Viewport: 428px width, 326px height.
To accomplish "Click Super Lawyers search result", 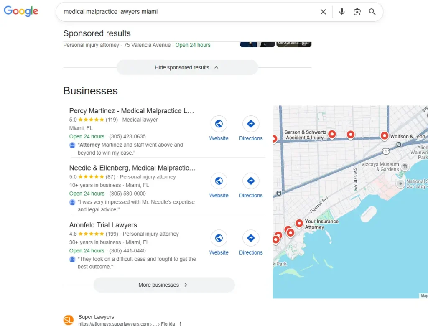I will tap(96, 317).
